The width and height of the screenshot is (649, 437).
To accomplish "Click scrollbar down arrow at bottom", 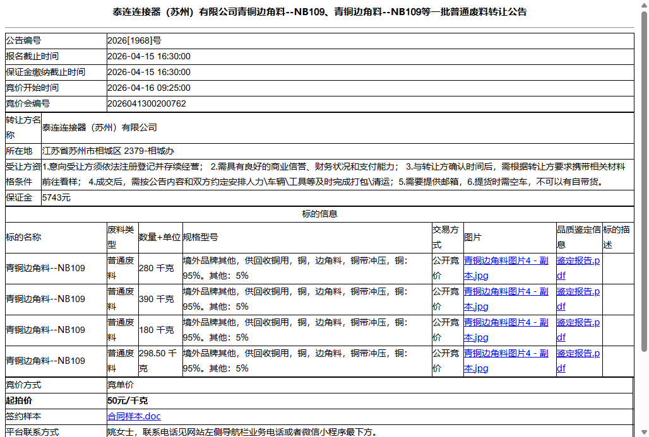I will (x=644, y=432).
